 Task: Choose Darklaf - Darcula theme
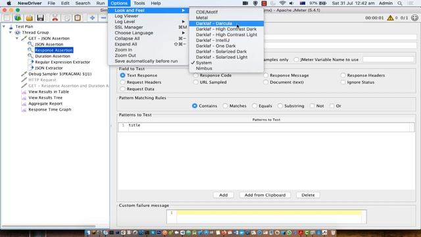(x=226, y=24)
